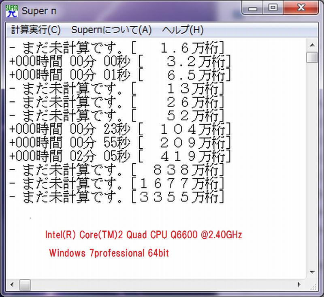Select the 1.6万桁 result row

click(x=117, y=48)
